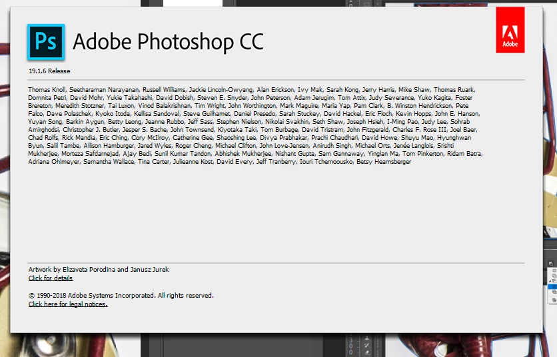557x357 pixels.
Task: Choose the highlighted blue path operations entry
Action: [x=553, y=286]
